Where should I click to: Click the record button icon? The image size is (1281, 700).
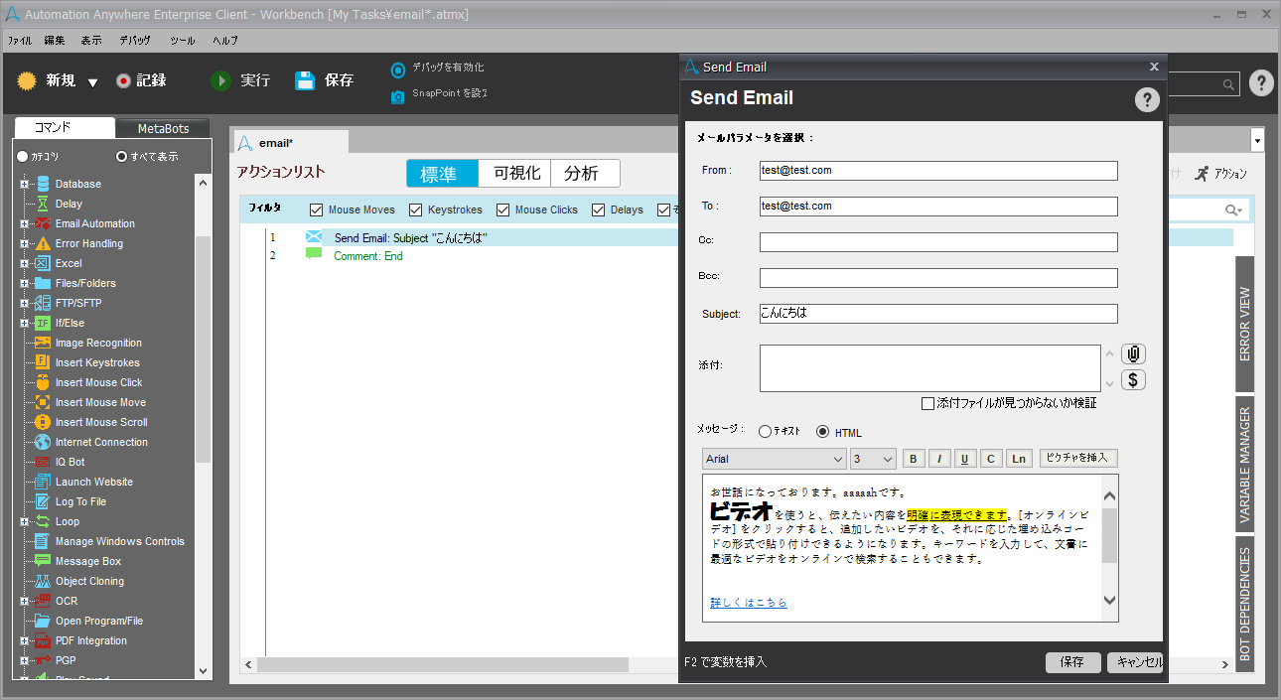pos(123,81)
